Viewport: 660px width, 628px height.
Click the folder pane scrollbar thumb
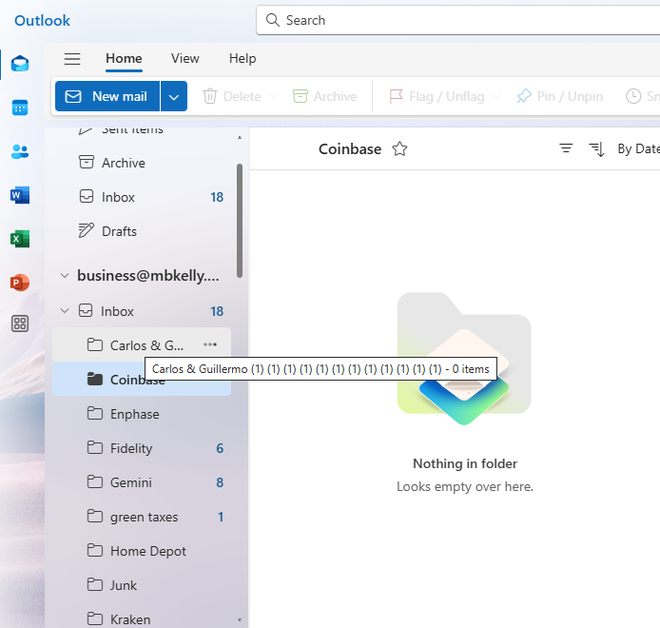coord(240,221)
